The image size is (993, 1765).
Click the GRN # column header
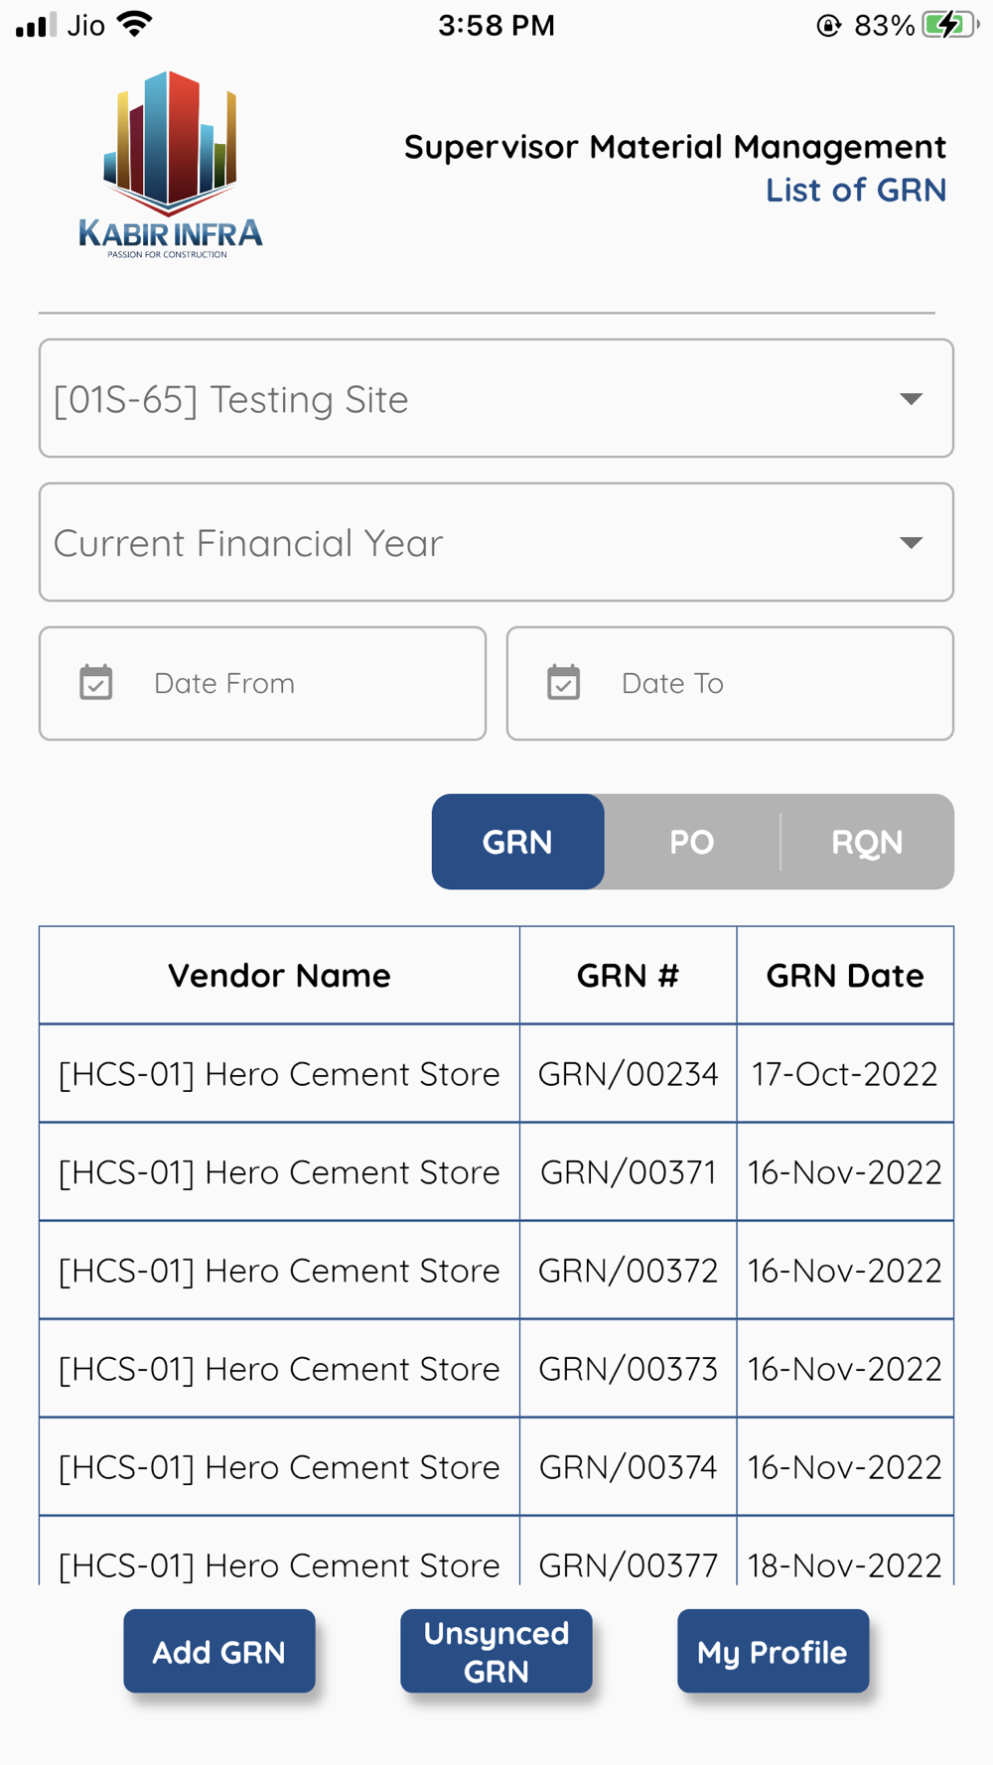click(x=629, y=976)
